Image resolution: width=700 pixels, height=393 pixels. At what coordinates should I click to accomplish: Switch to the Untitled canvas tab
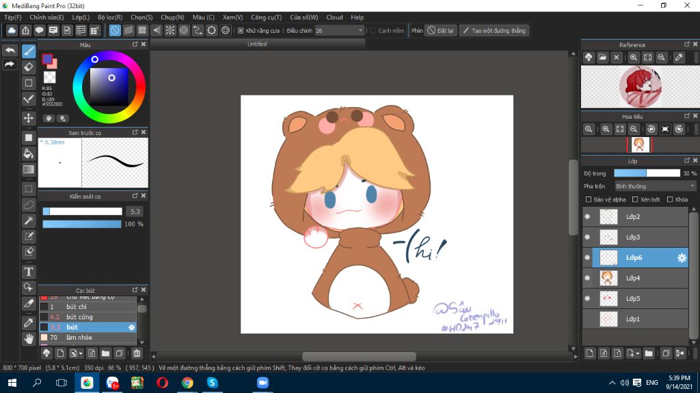(257, 44)
